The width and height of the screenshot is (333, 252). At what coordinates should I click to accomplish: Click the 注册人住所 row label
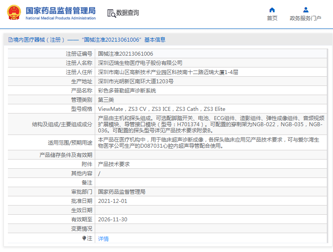(79, 72)
